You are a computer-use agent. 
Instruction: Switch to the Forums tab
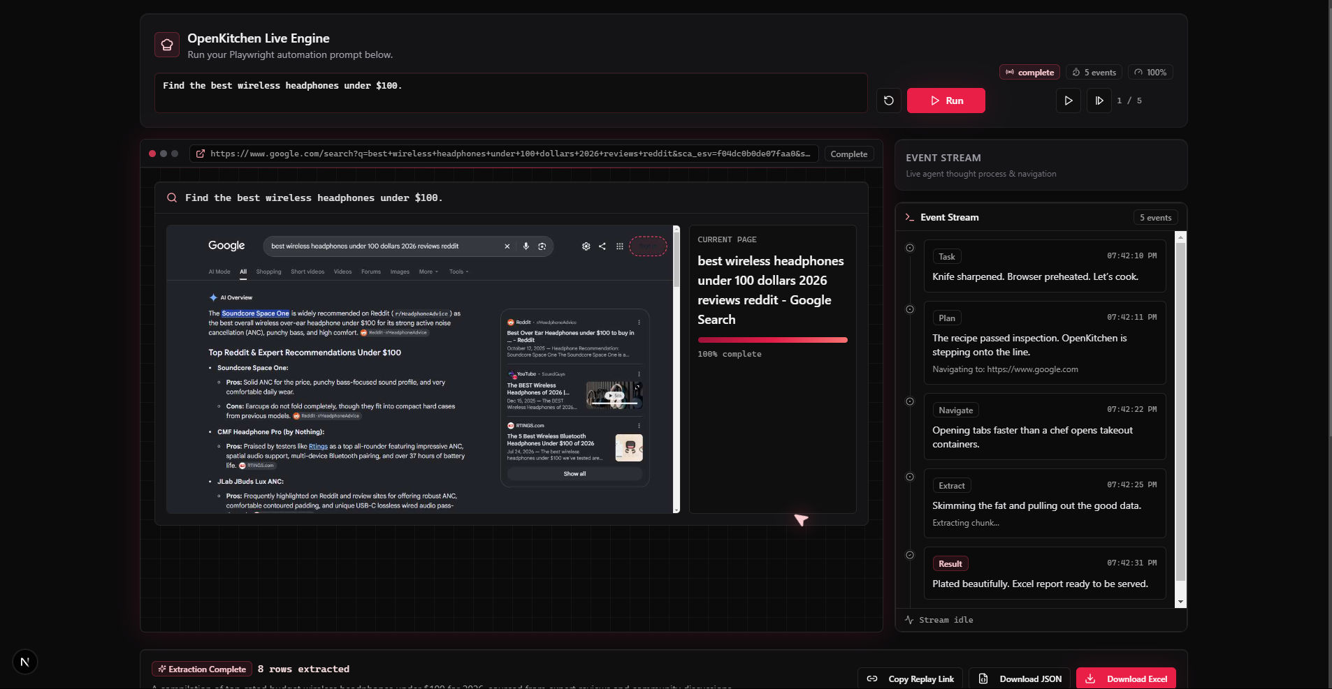click(x=371, y=272)
